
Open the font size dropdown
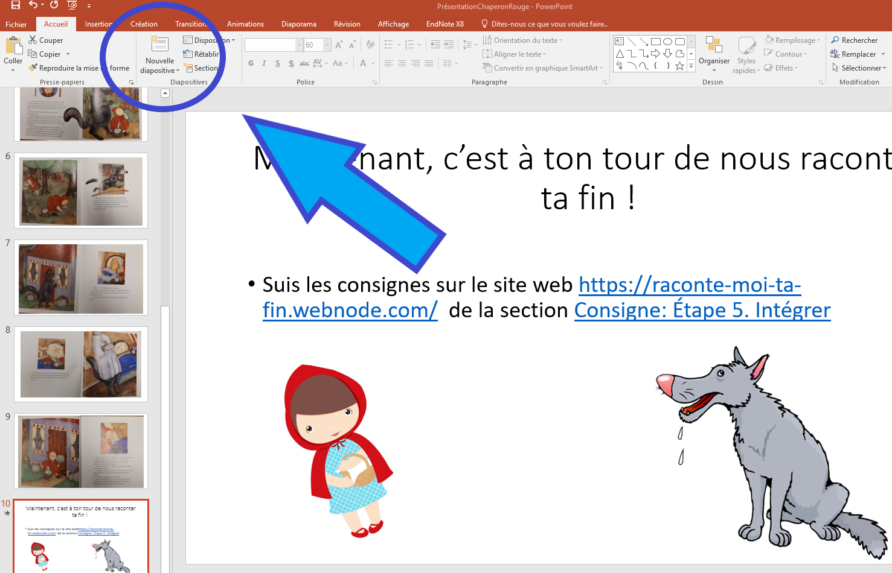[x=327, y=45]
